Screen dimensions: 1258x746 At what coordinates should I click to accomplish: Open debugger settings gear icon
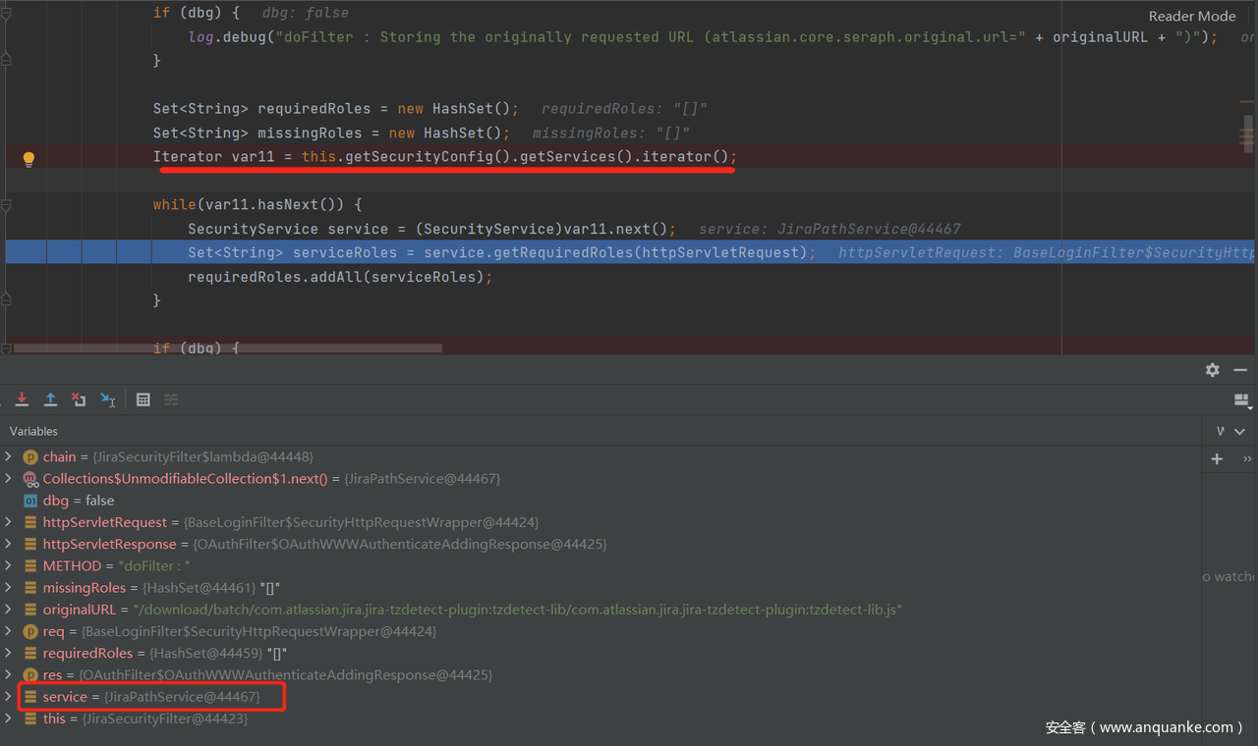(x=1213, y=370)
